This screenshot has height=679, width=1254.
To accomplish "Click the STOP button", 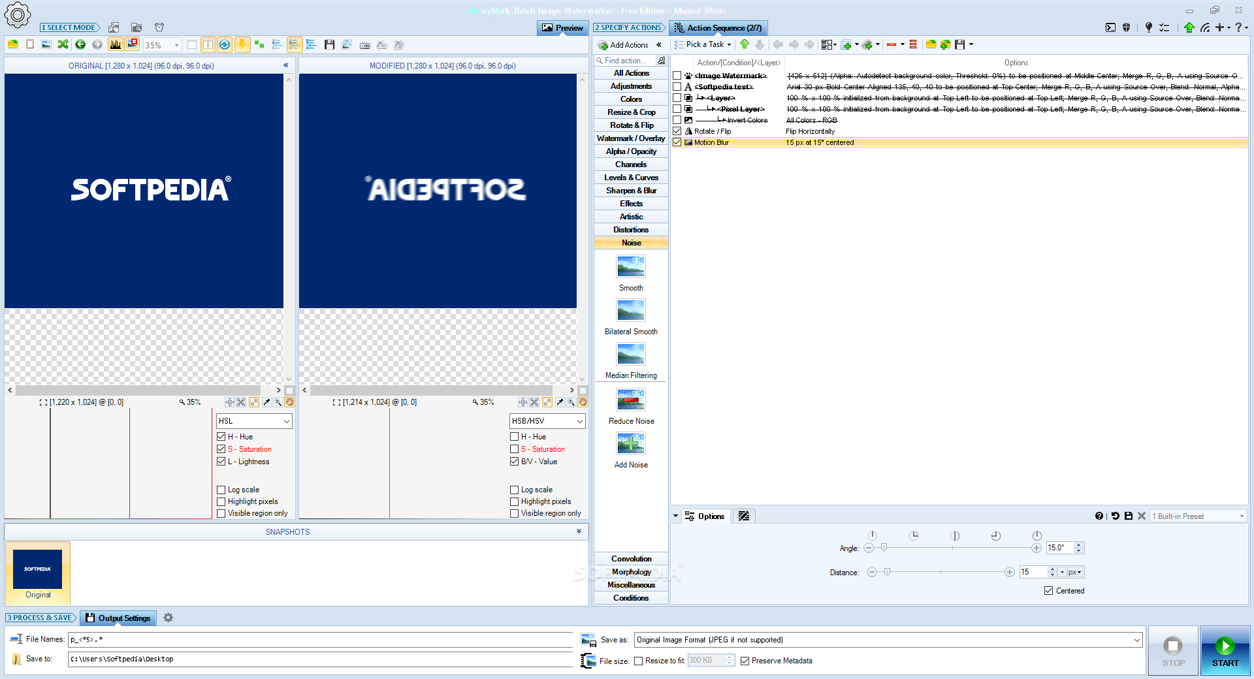I will 1173,651.
